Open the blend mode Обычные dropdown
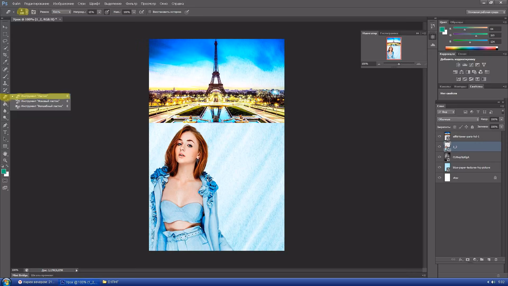The image size is (508, 286). 458,119
